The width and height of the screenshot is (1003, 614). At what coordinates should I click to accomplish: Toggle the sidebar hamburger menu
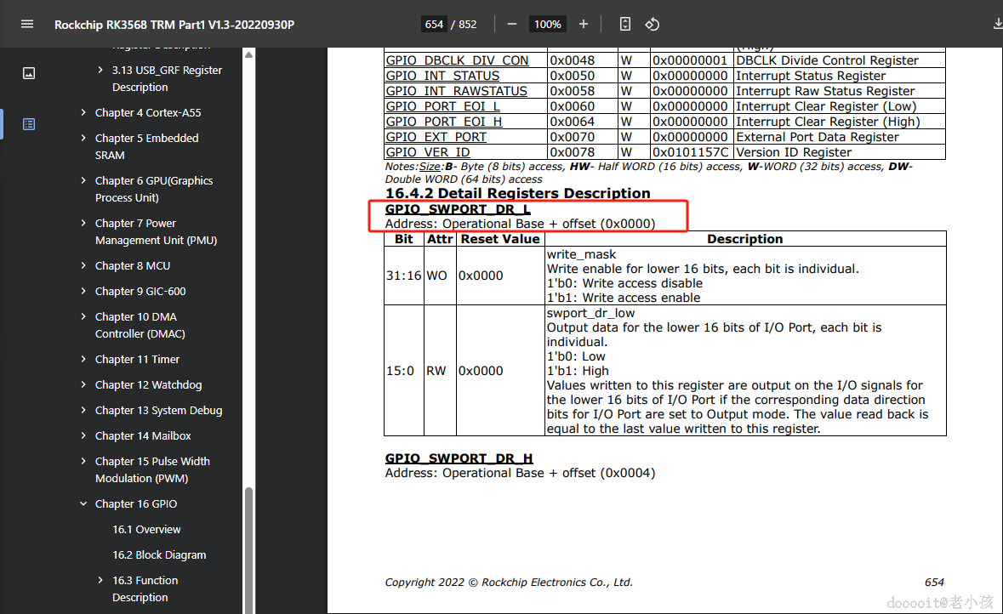(x=27, y=25)
